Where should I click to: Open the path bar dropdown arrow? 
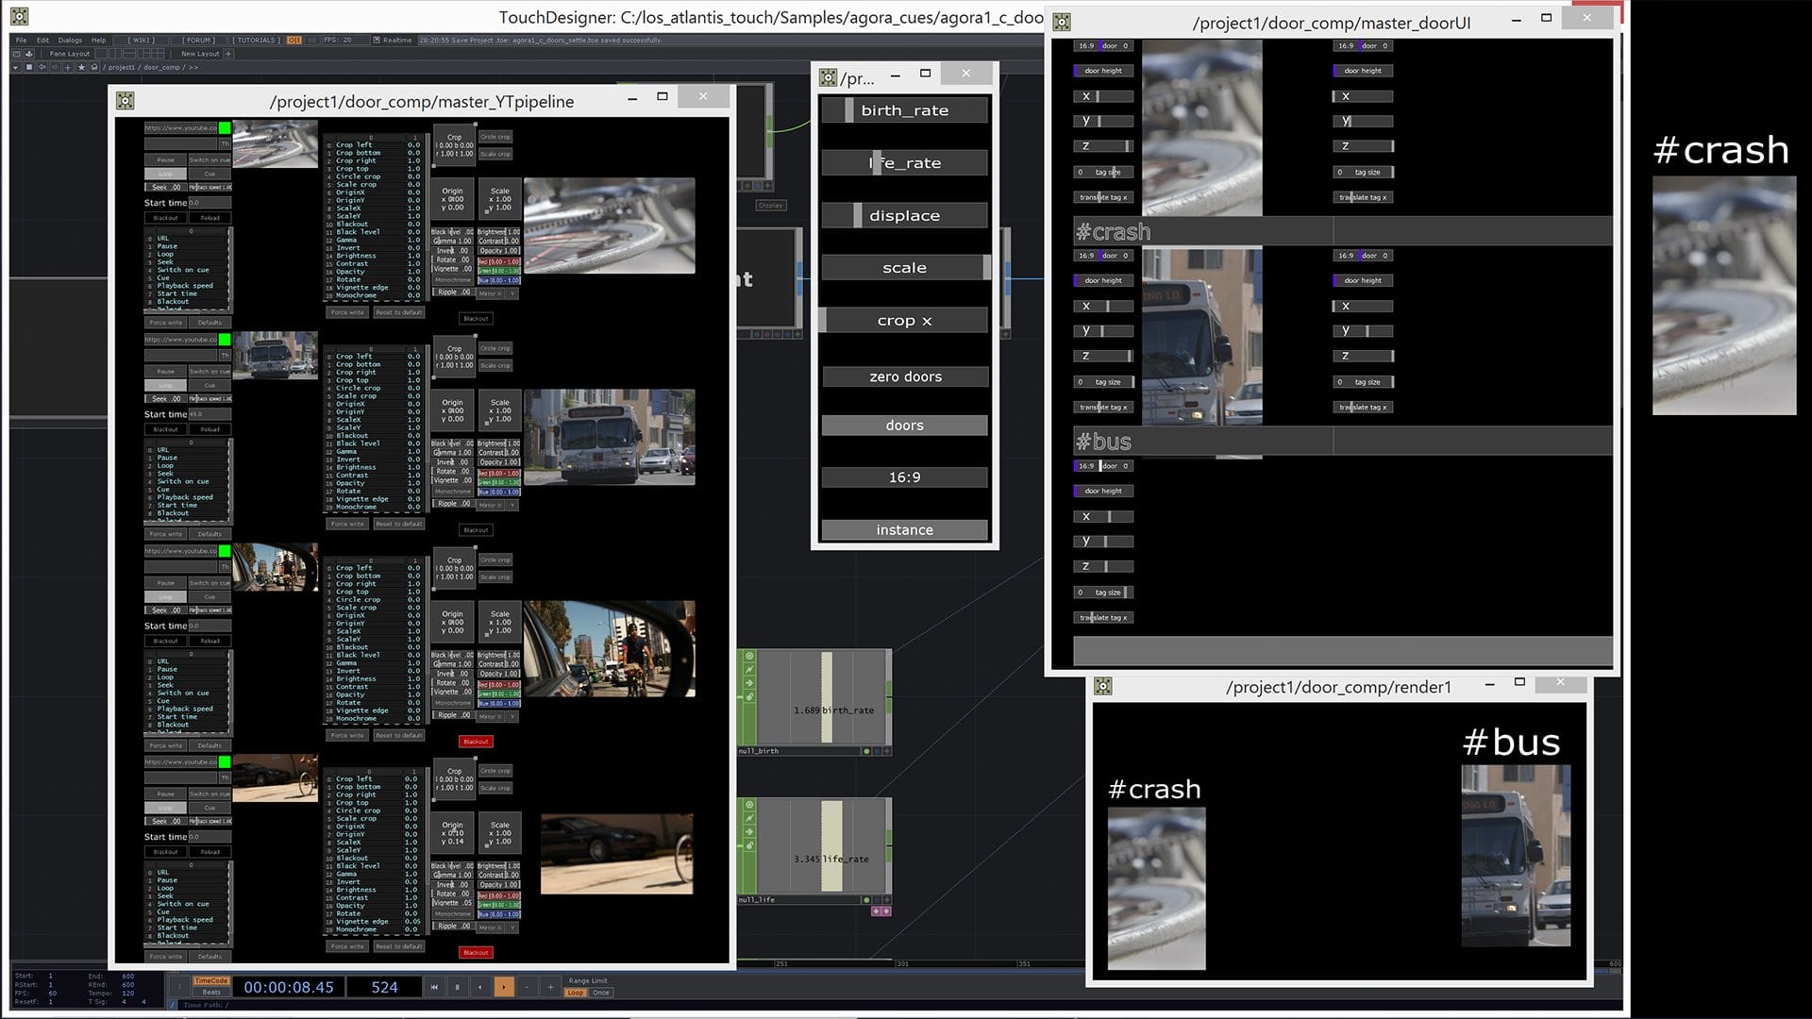[16, 67]
